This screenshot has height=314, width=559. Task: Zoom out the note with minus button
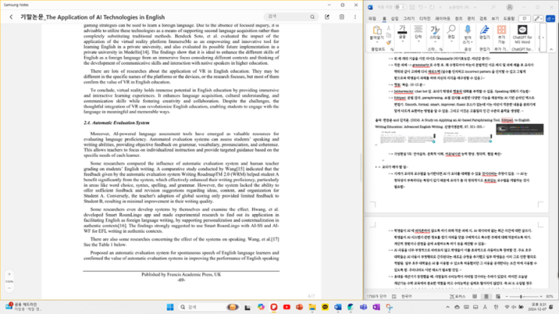point(9,288)
